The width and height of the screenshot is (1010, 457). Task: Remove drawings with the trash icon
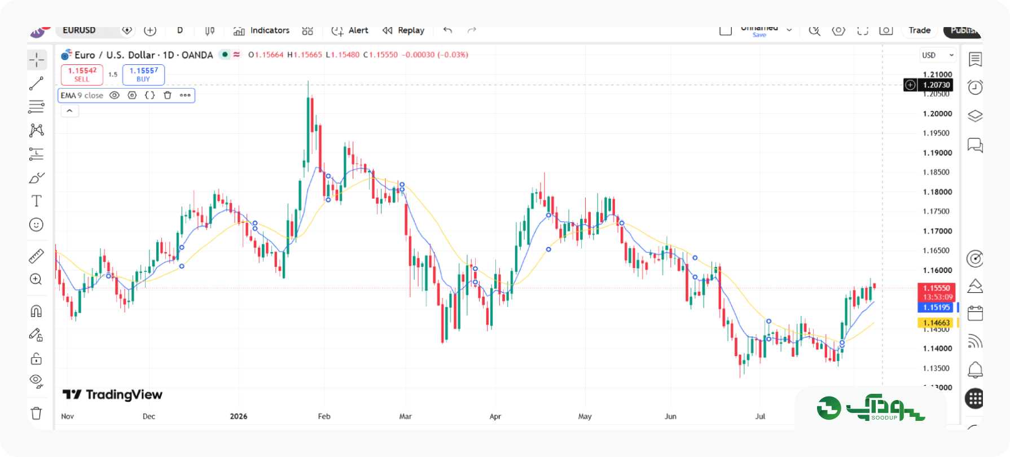[x=37, y=413]
